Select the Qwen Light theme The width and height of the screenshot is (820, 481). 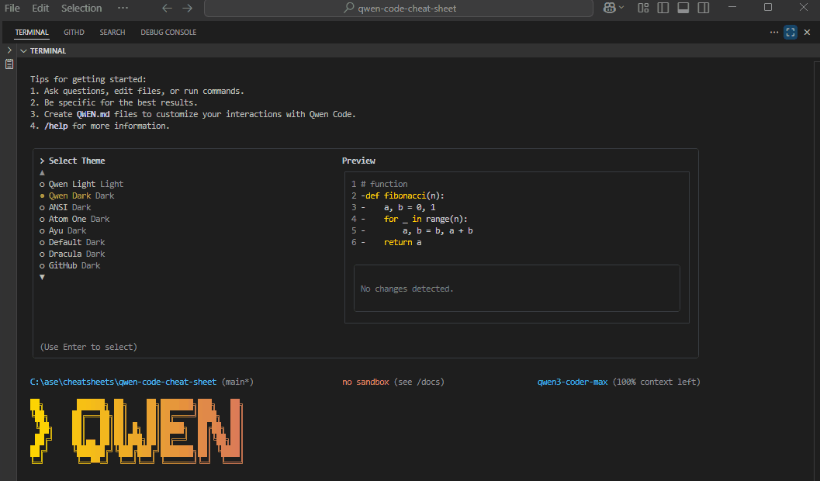tap(81, 184)
